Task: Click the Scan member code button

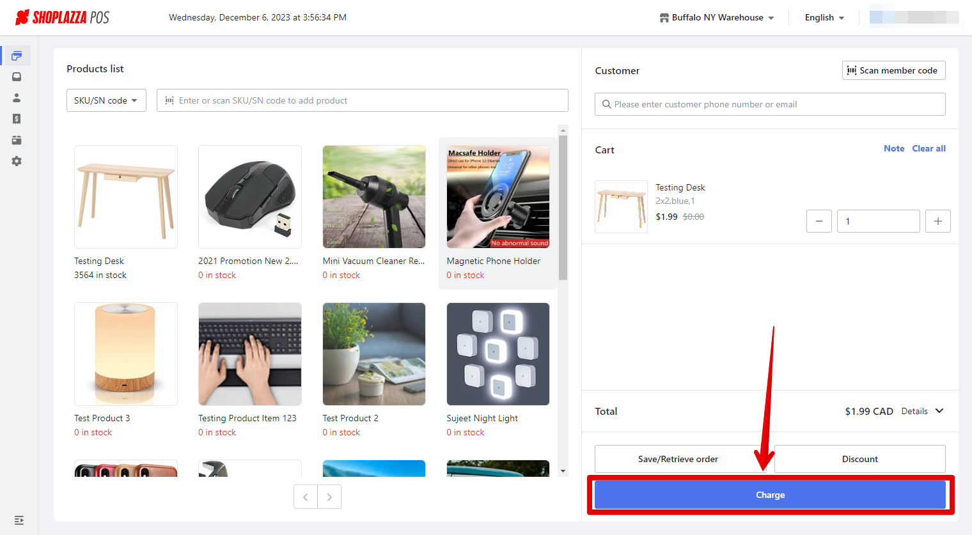Action: [x=893, y=70]
